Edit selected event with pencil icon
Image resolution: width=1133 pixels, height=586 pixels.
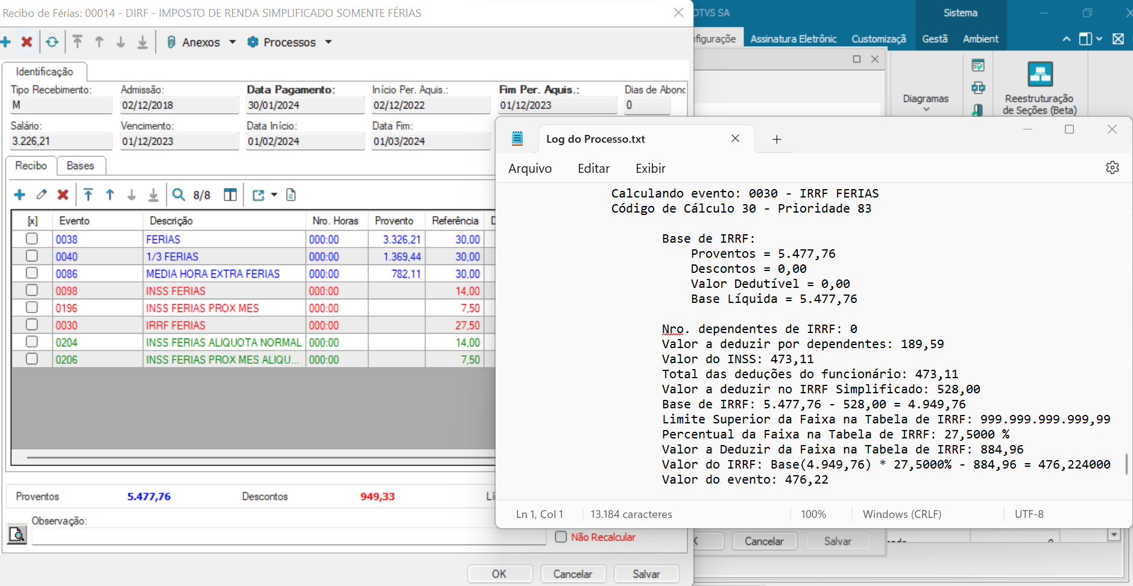41,195
